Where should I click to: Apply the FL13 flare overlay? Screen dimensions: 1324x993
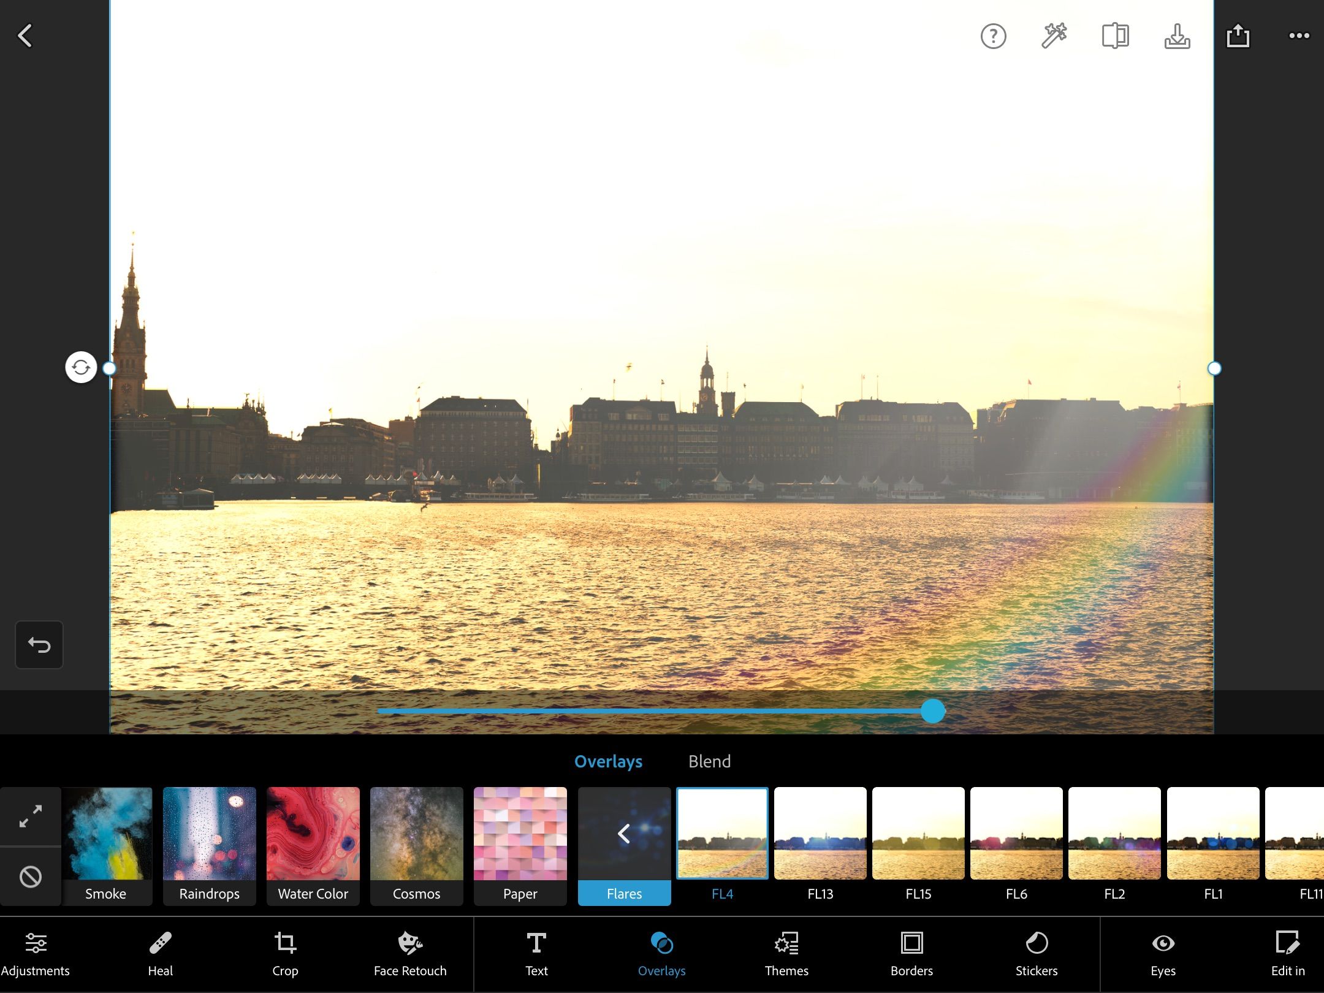[821, 834]
